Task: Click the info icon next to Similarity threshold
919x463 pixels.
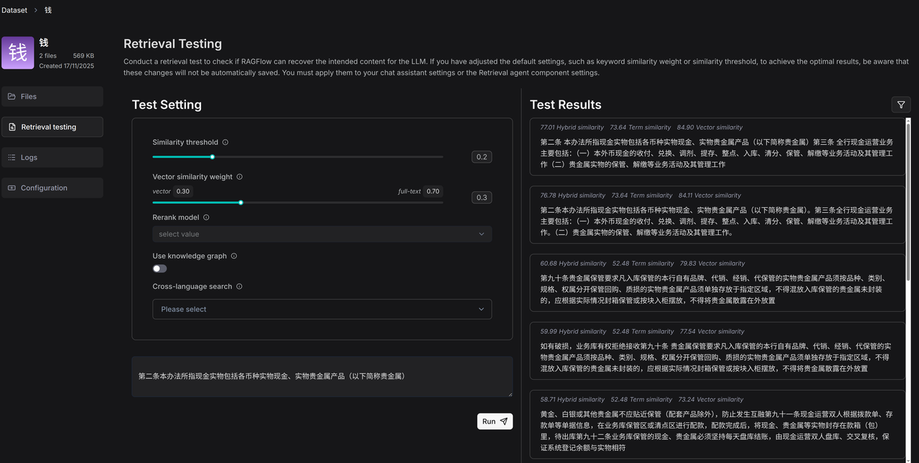Action: pyautogui.click(x=225, y=143)
